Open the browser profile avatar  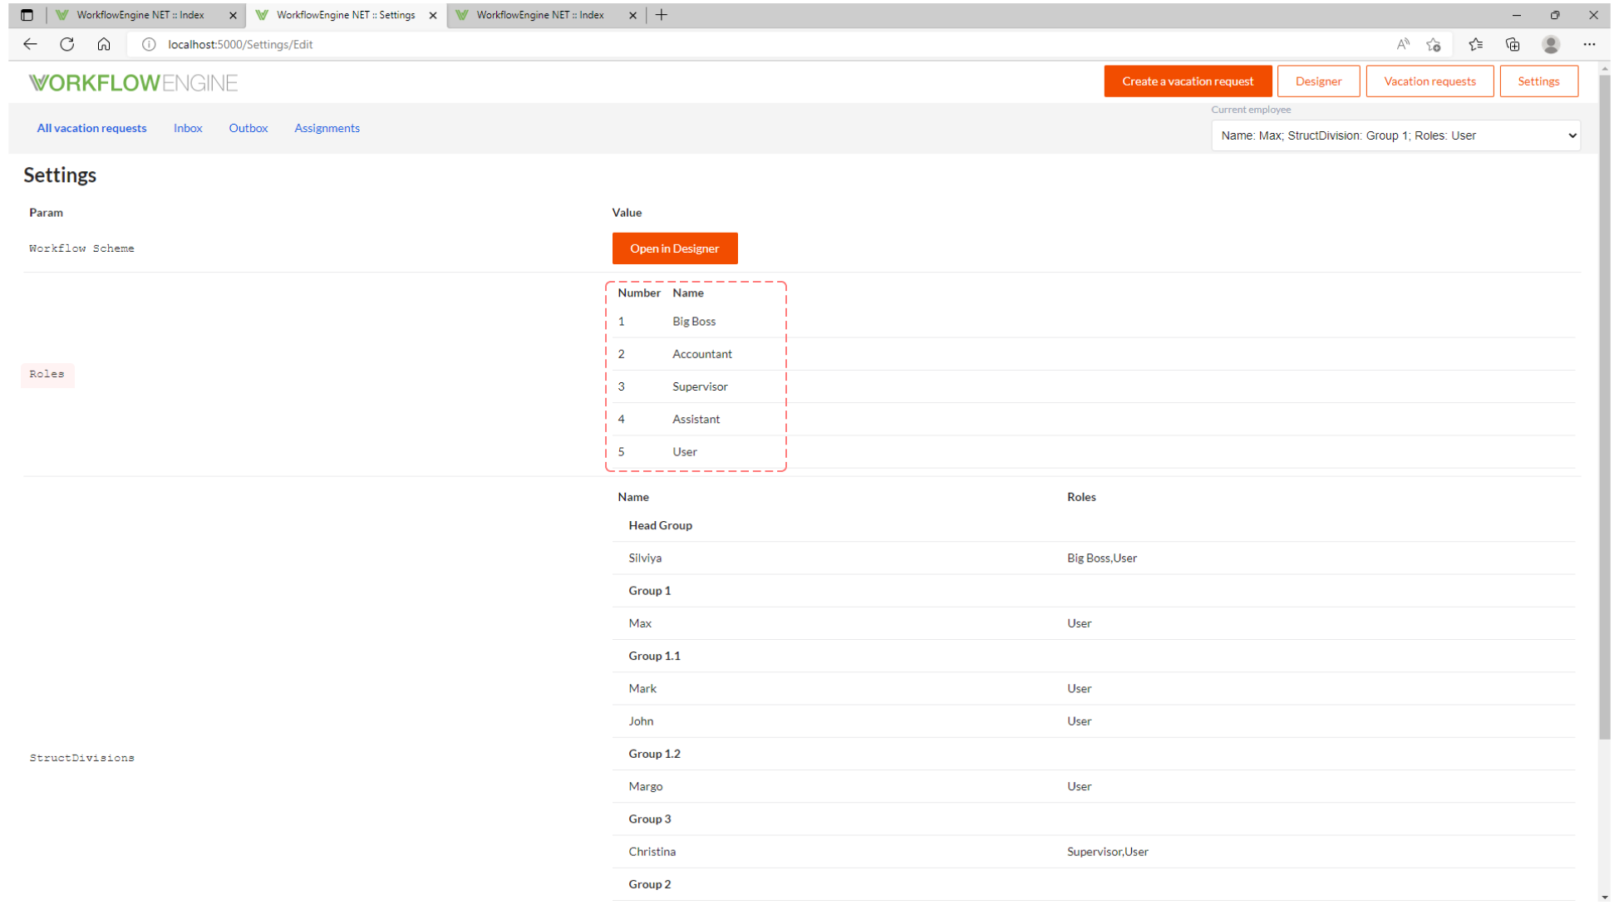click(x=1551, y=44)
